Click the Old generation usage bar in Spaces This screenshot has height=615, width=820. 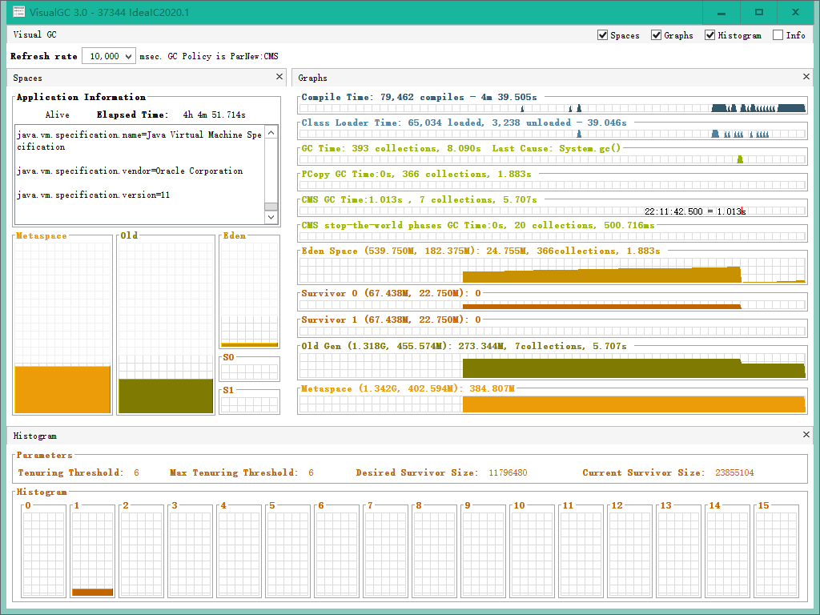coord(166,396)
